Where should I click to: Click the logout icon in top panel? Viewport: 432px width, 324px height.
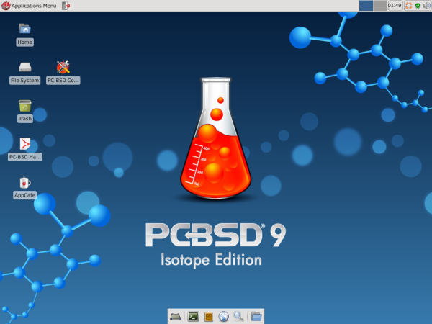point(66,6)
